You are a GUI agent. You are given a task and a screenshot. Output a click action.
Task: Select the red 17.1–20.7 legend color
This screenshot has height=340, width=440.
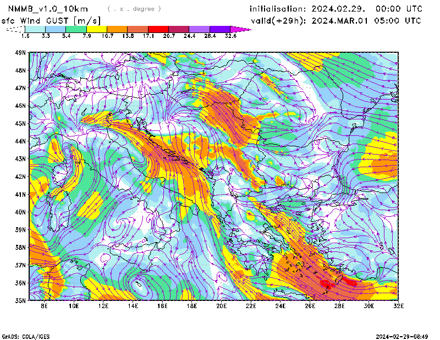158,29
